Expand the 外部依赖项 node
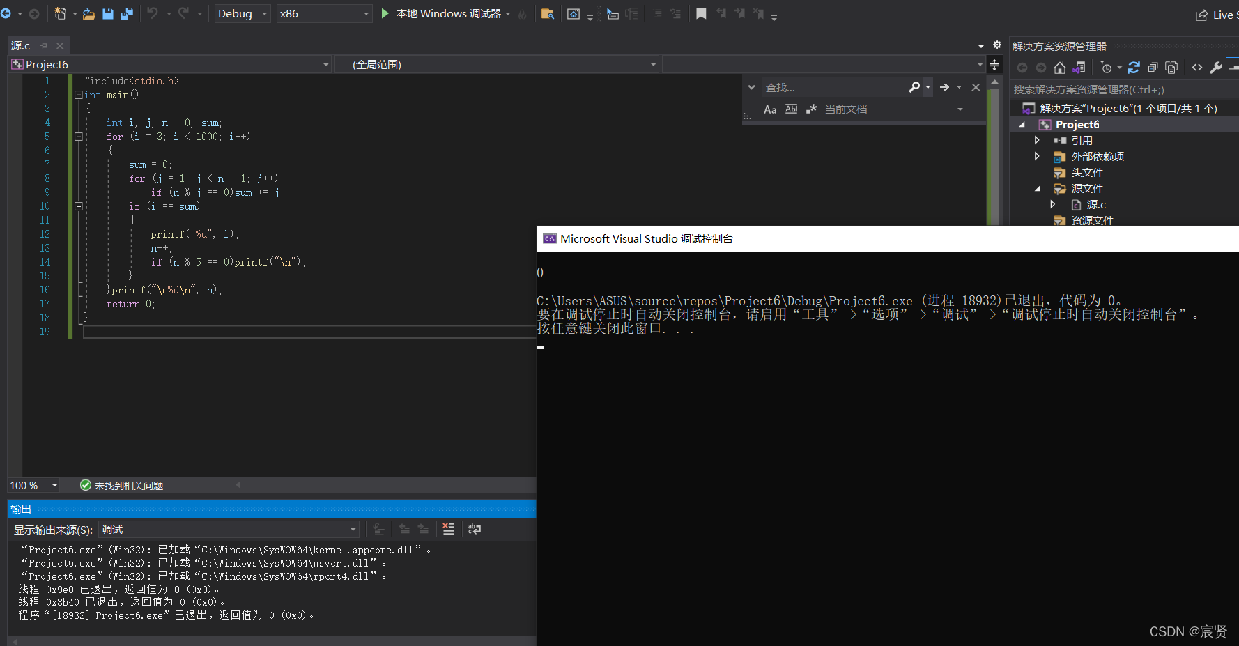Viewport: 1239px width, 646px height. click(1037, 156)
